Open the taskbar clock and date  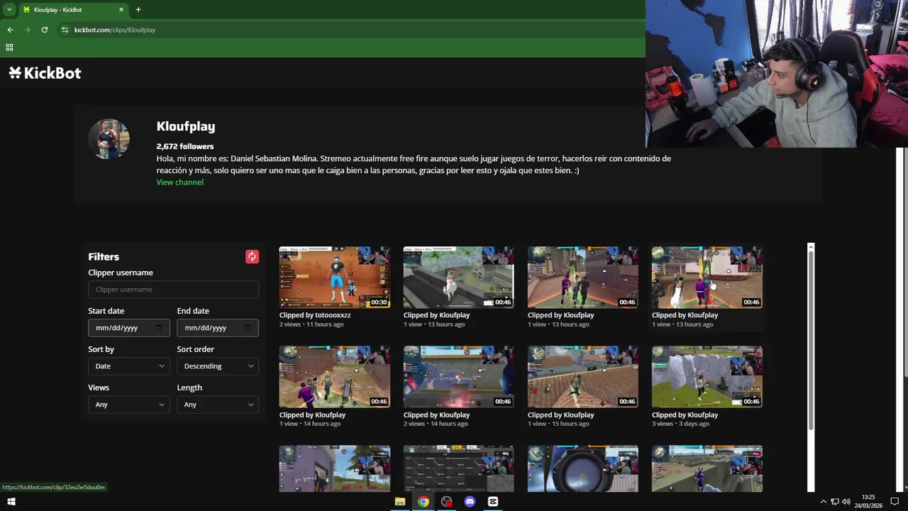point(868,502)
